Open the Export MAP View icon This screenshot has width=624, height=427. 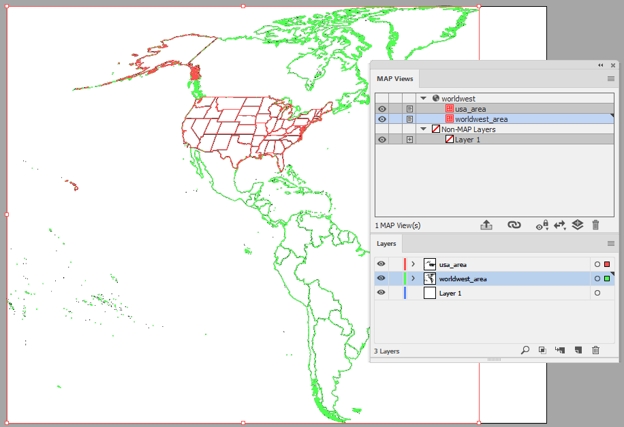[x=486, y=225]
